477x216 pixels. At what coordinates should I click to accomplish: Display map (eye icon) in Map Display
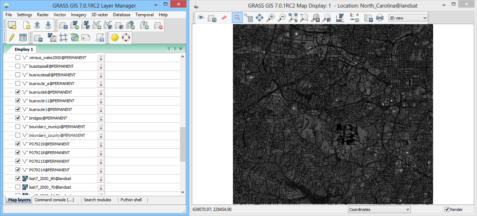pos(201,17)
